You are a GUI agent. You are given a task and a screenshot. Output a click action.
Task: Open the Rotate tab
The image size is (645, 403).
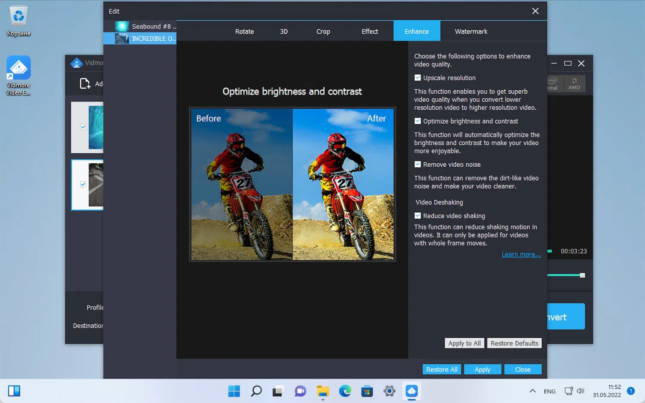[x=244, y=31]
